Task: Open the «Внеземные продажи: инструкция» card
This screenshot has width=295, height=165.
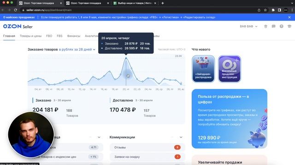Action: 230,69
